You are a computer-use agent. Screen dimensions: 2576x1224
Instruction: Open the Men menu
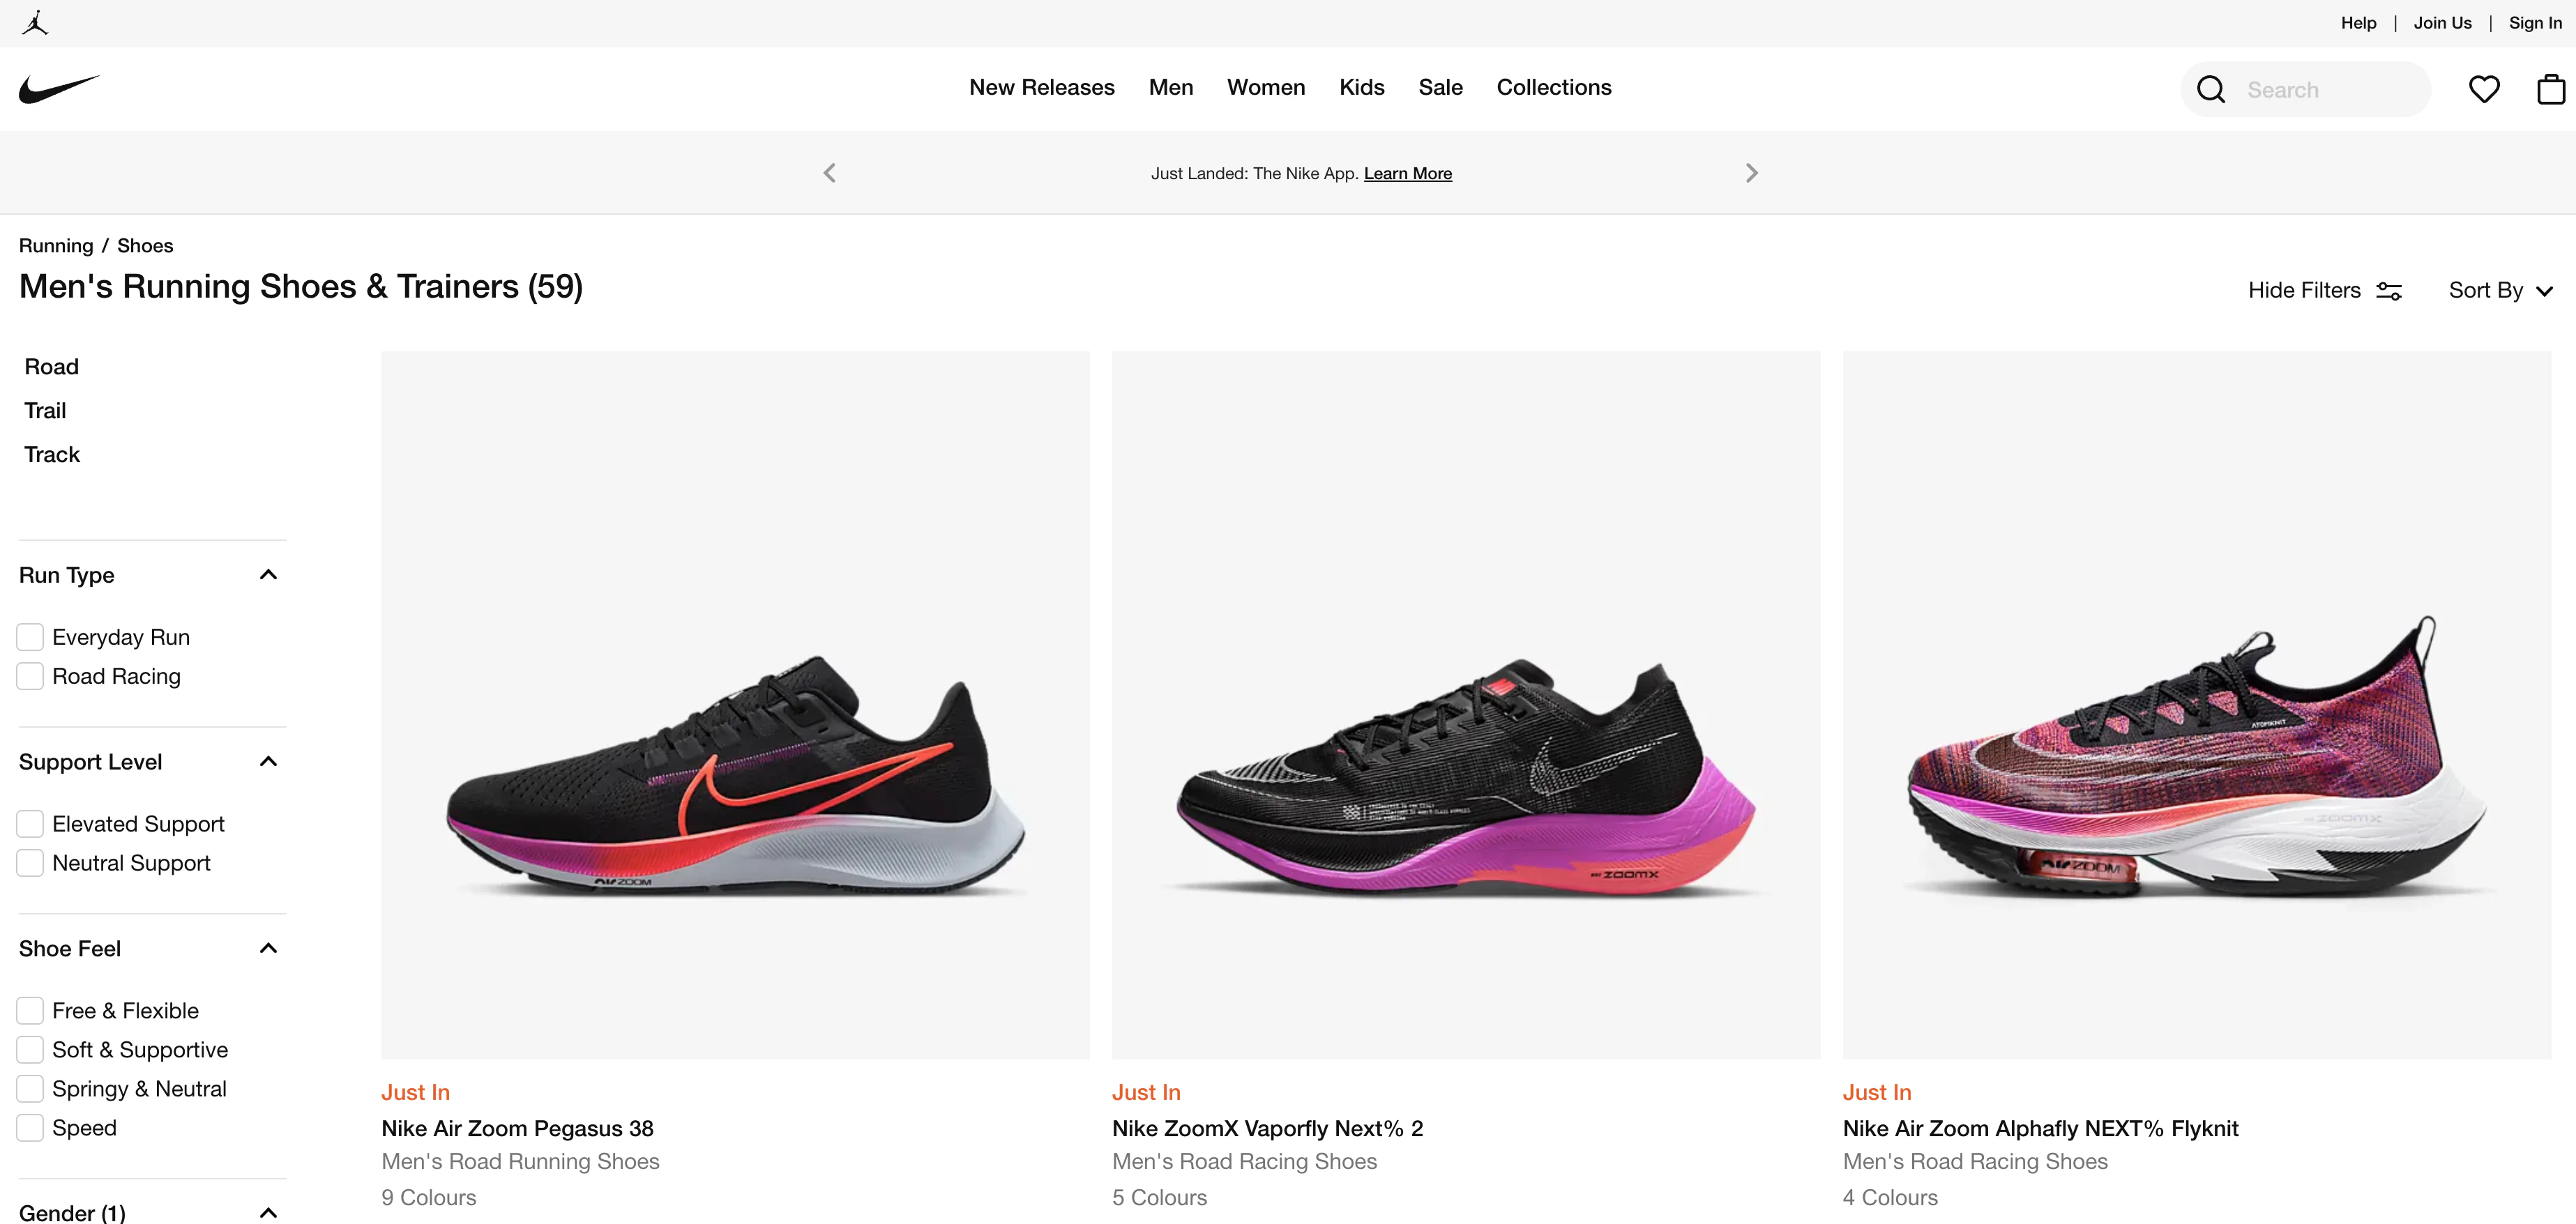point(1170,87)
